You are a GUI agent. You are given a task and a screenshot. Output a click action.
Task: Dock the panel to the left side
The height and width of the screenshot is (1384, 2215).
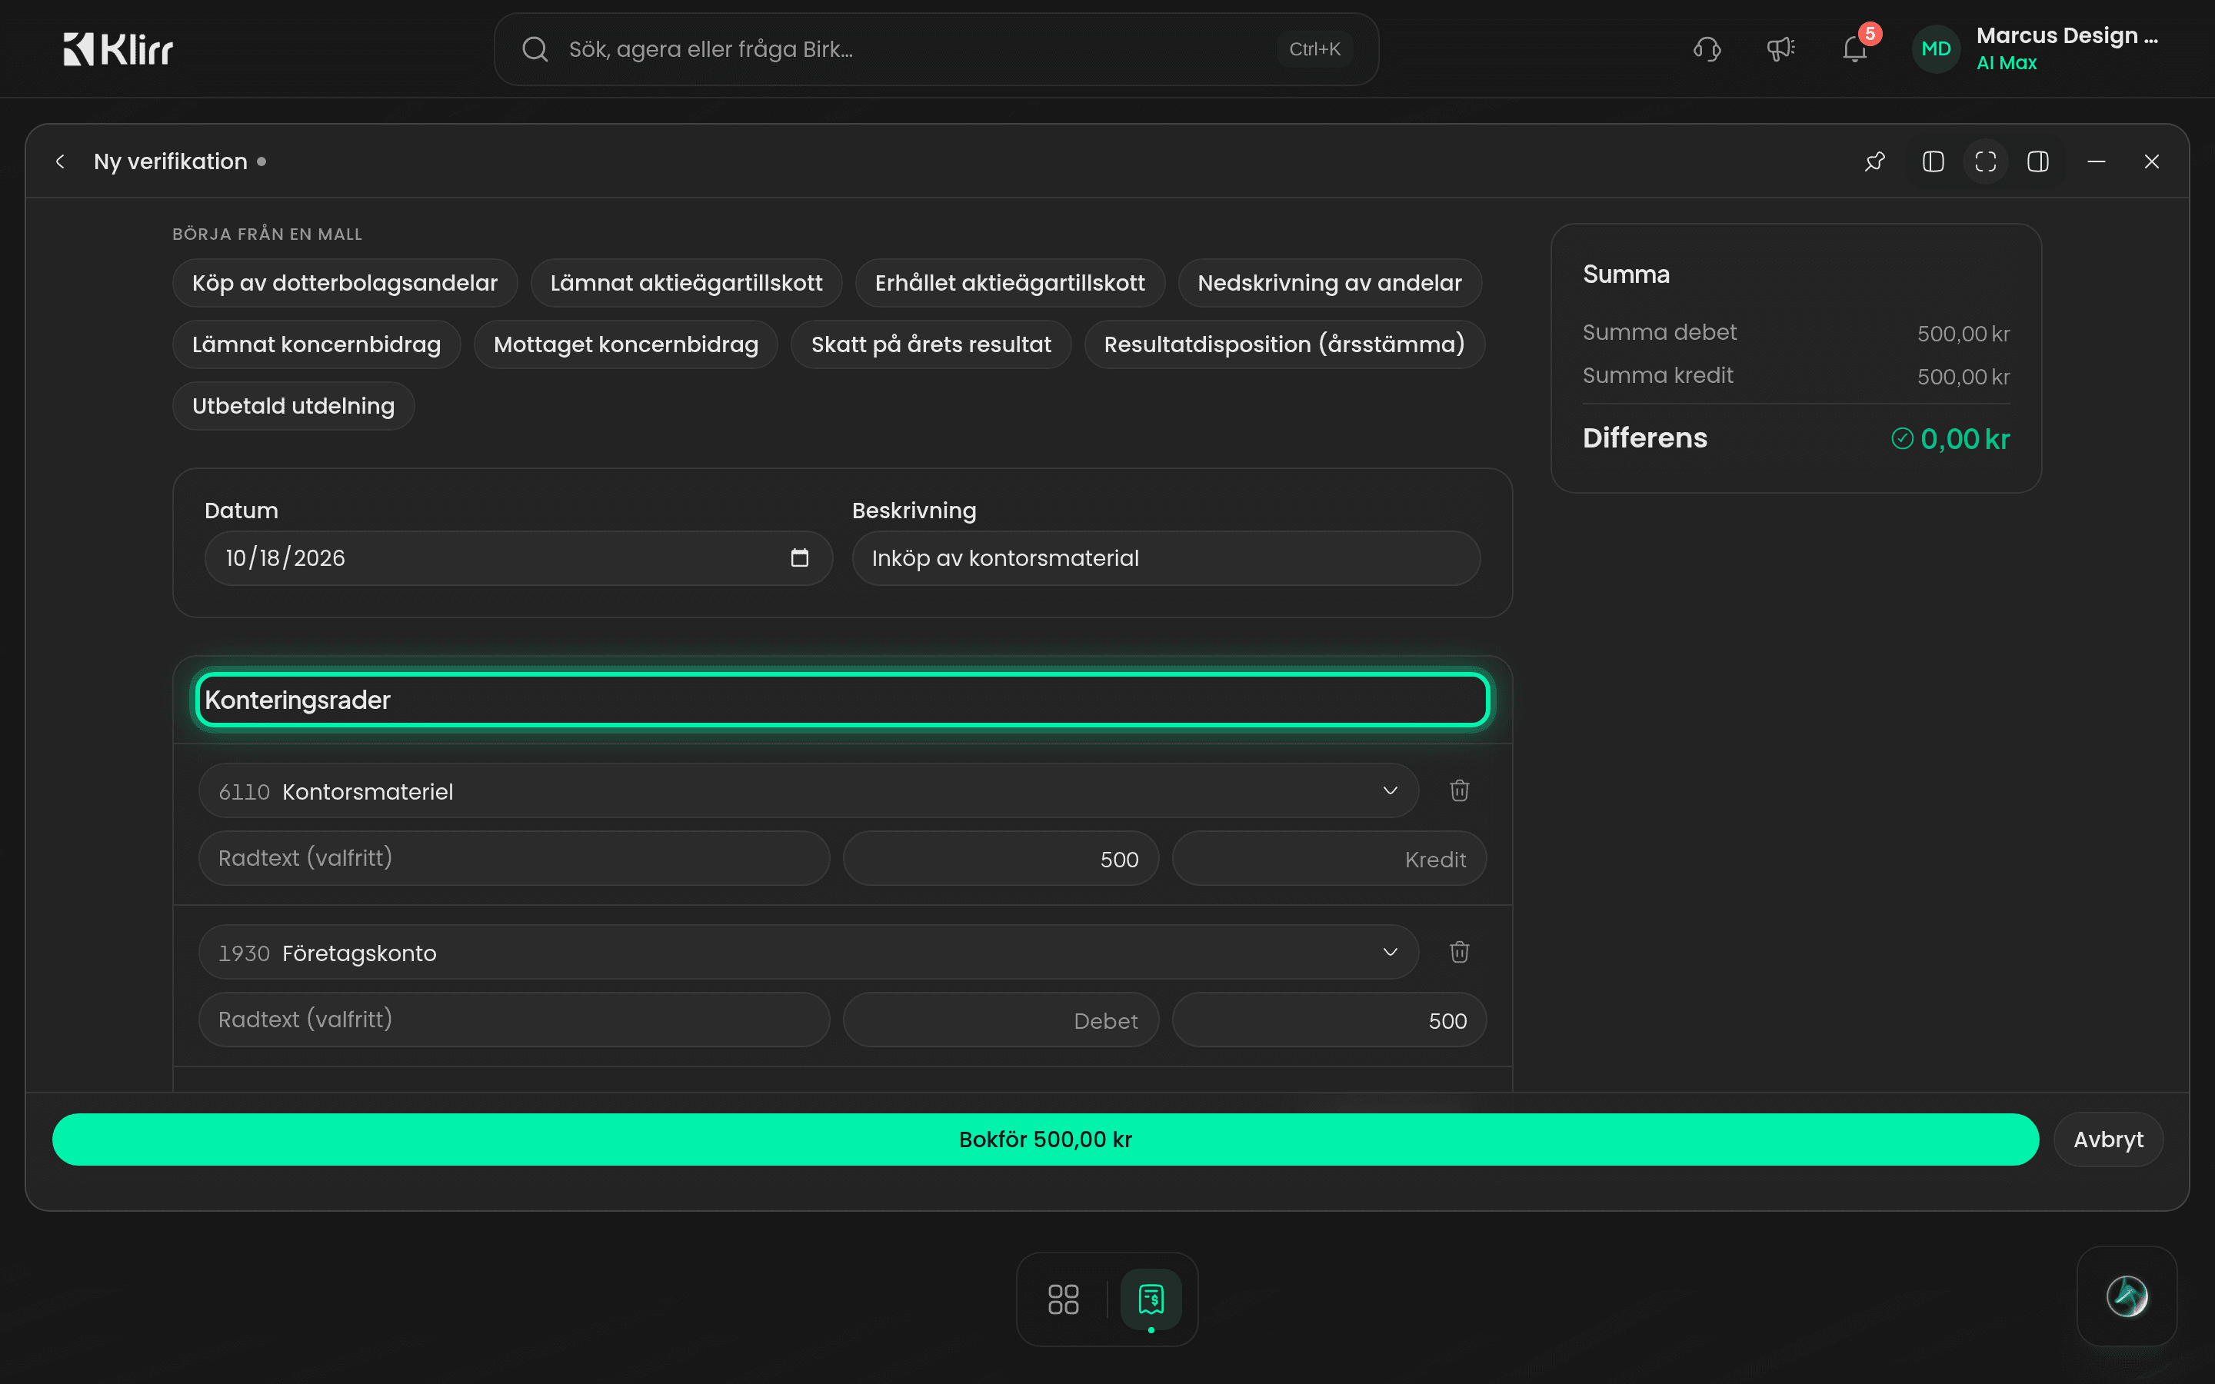coord(1933,162)
